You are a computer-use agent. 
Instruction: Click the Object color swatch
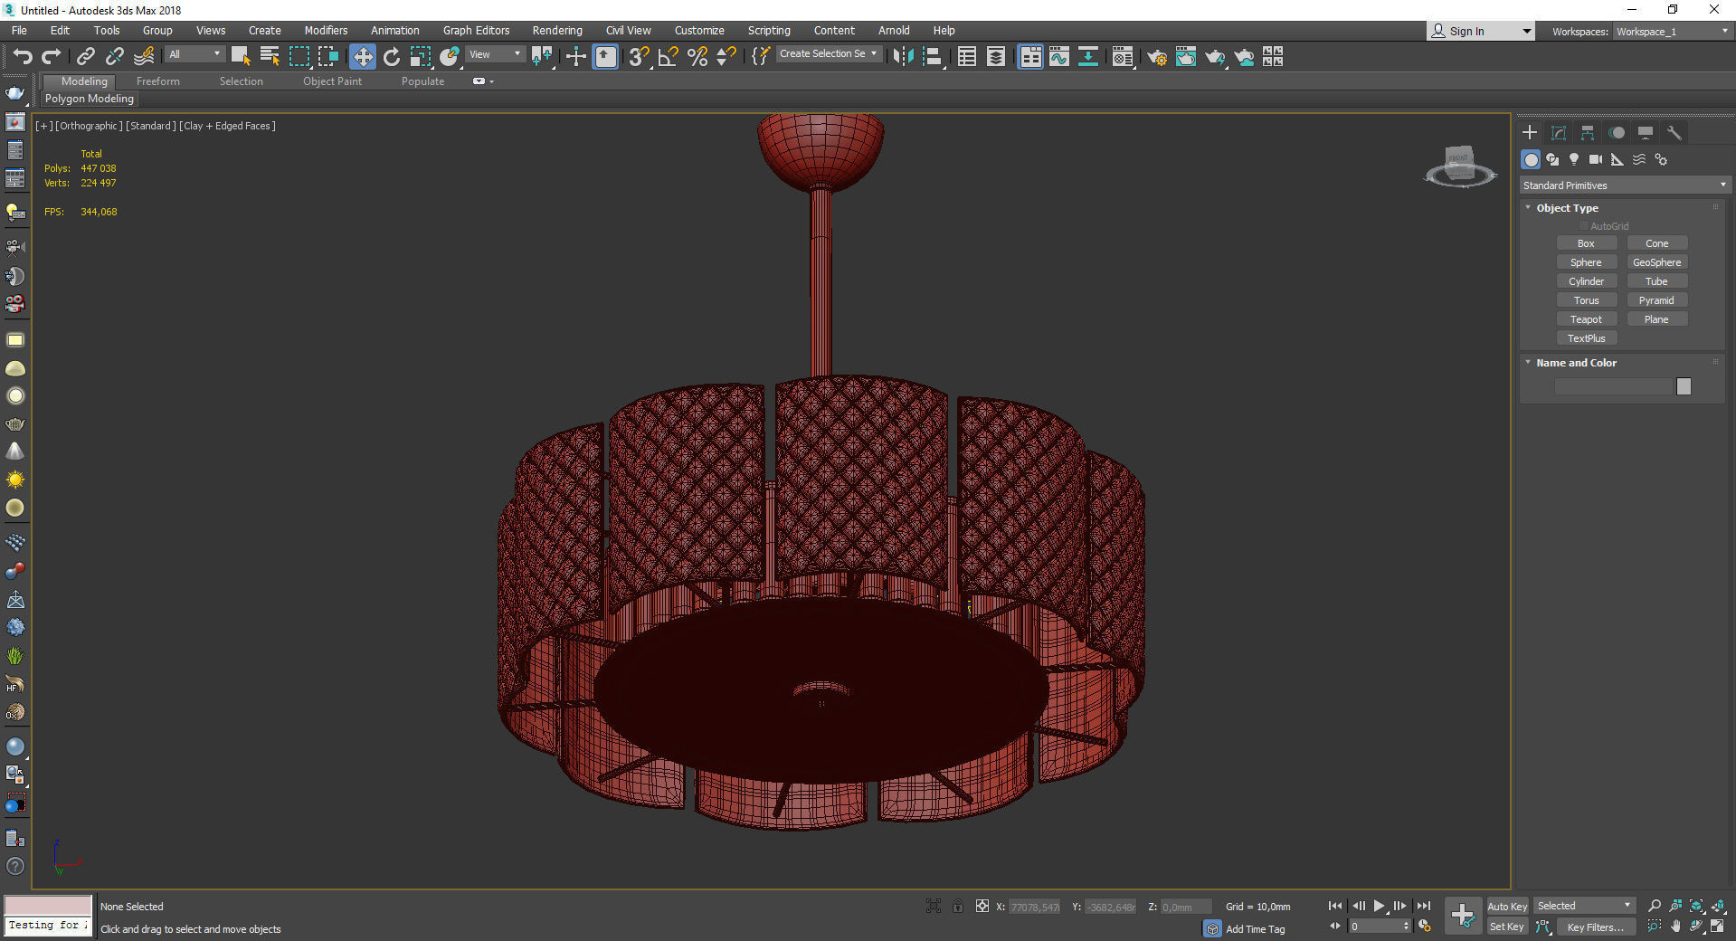1684,386
